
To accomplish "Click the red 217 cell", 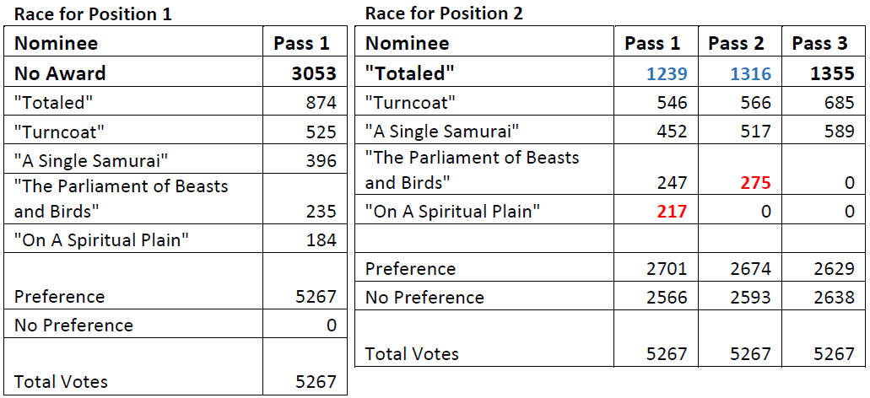I will coord(671,212).
